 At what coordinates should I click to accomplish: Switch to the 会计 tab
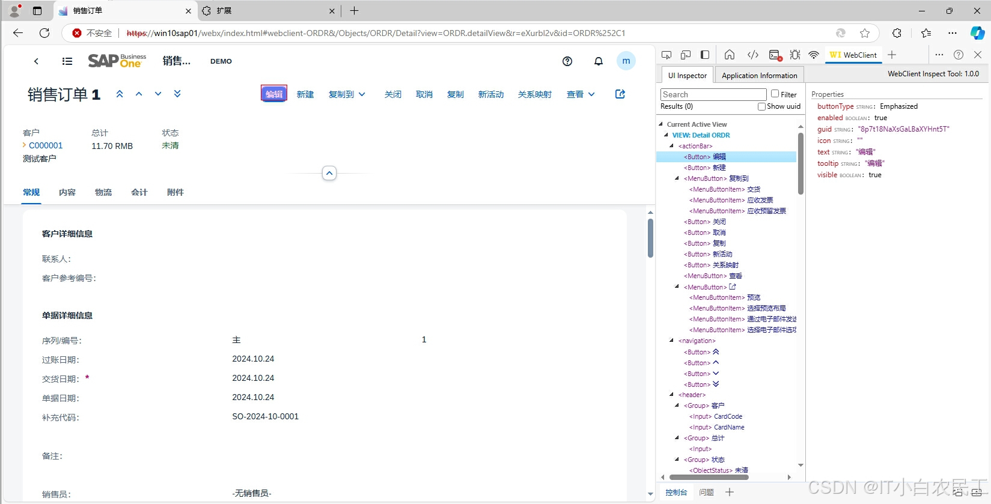tap(139, 192)
